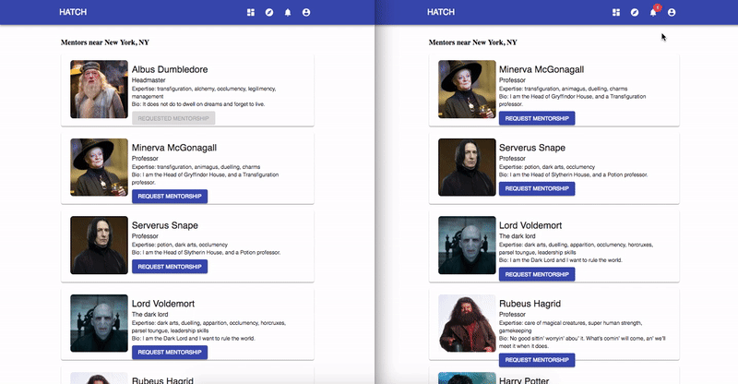Select Minerva McGonagall name in right window

[542, 69]
